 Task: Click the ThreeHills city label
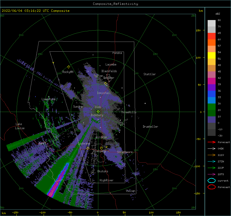point(129,112)
